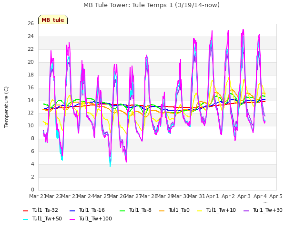This screenshot has height=228, width=305.
Task: Click the magenta Tul1_Tw+100 legend swatch
Action: coord(72,219)
